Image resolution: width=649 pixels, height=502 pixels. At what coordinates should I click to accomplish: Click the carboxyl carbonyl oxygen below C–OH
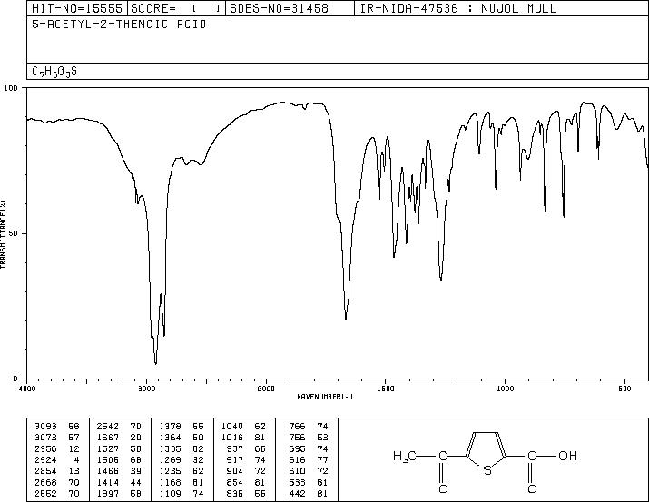click(532, 488)
